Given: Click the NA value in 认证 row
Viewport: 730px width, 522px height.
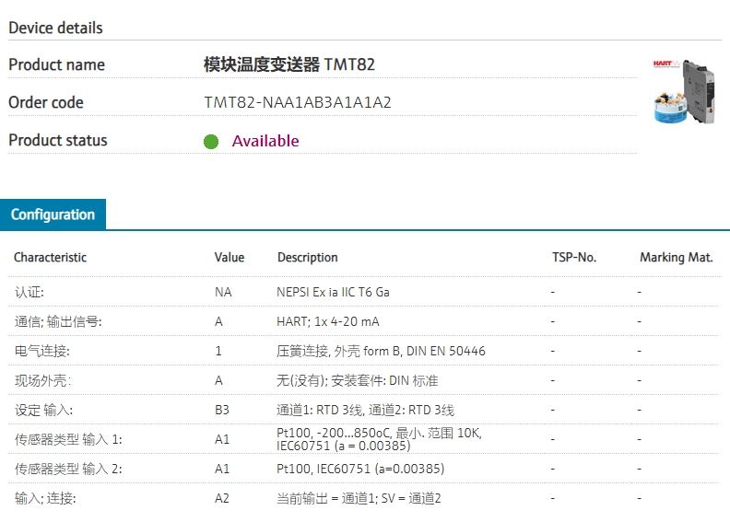Looking at the screenshot, I should (x=223, y=292).
